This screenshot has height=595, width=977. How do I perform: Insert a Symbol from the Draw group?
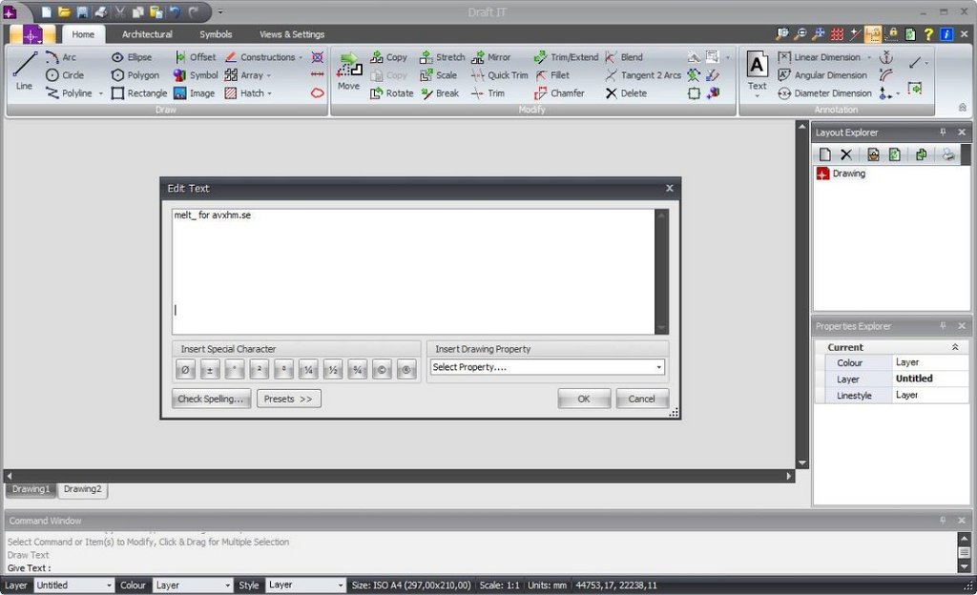(196, 75)
